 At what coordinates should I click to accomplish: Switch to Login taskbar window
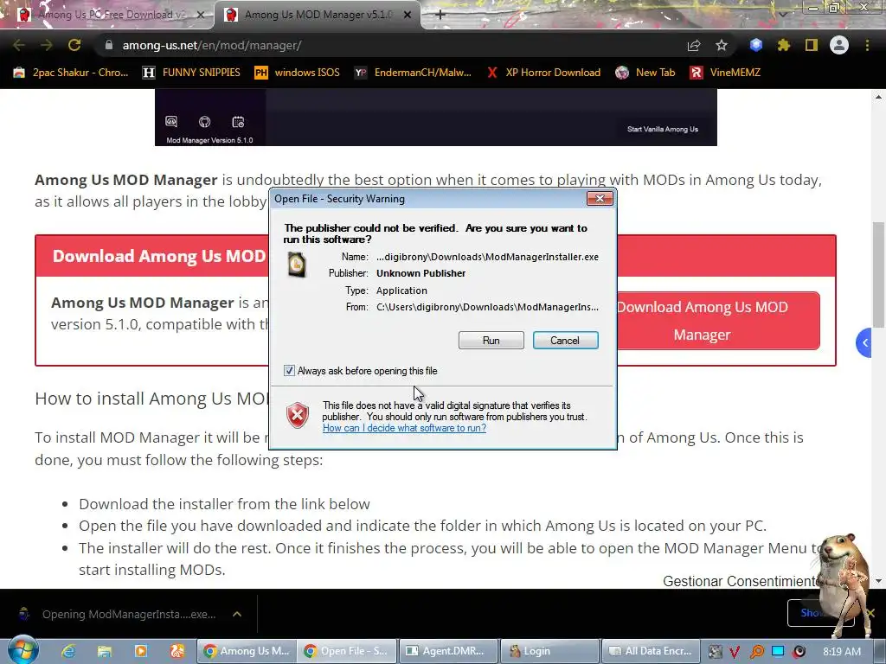click(549, 651)
